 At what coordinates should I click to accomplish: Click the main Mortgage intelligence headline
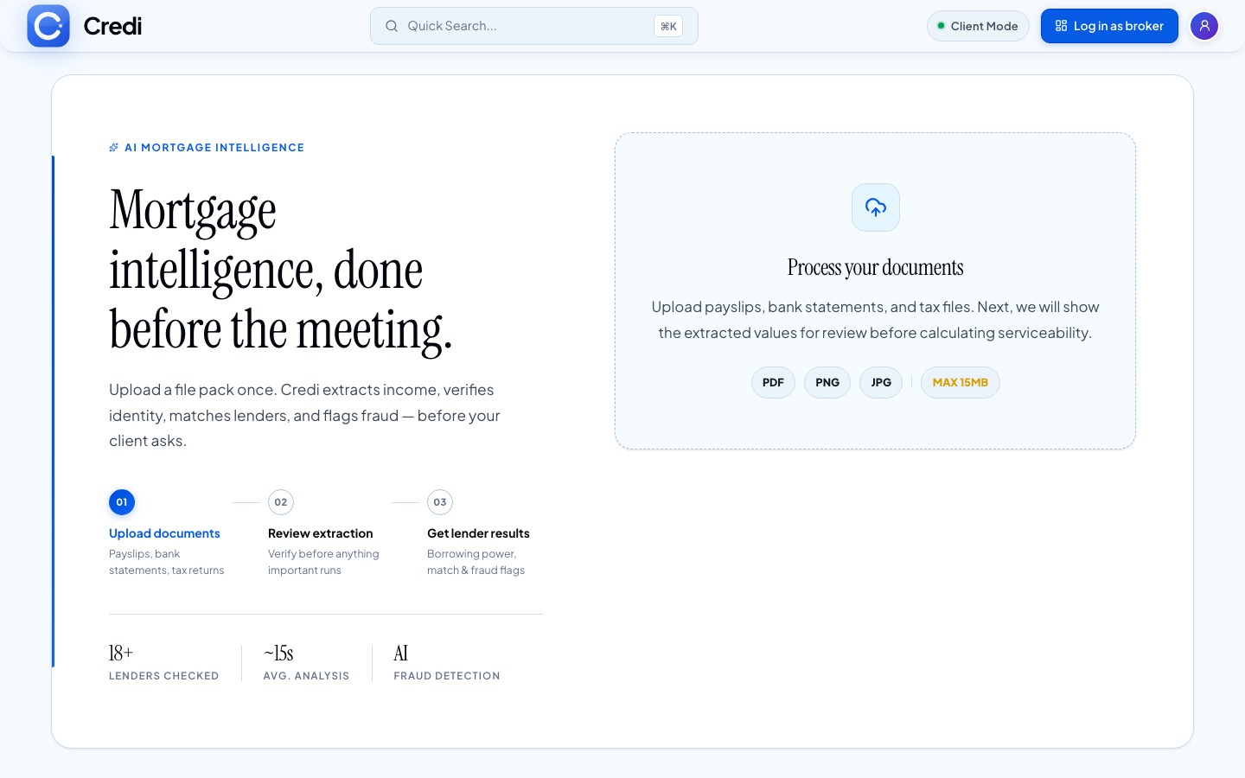281,271
